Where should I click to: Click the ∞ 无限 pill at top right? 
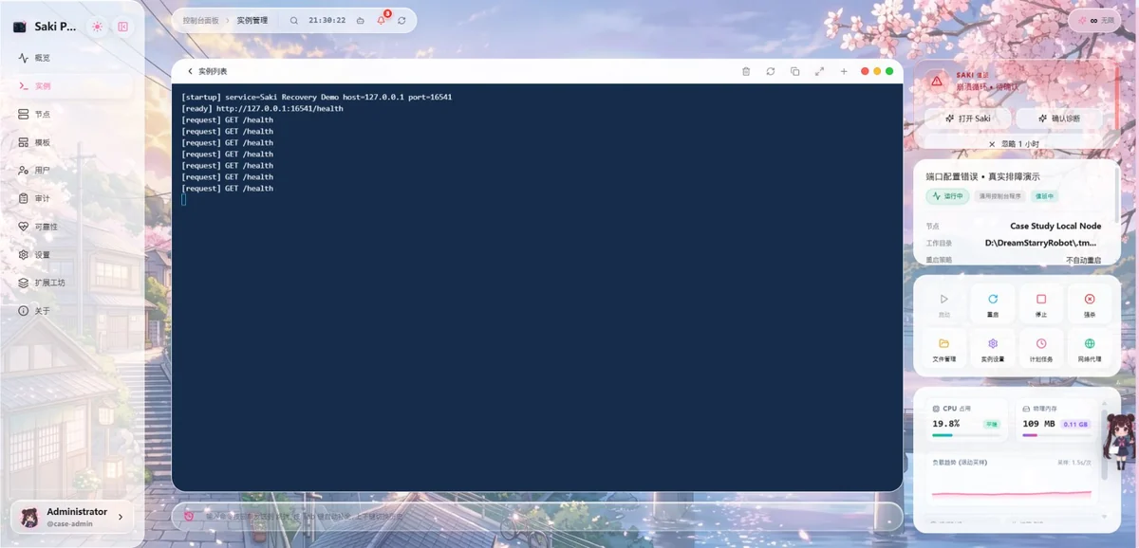click(1094, 20)
